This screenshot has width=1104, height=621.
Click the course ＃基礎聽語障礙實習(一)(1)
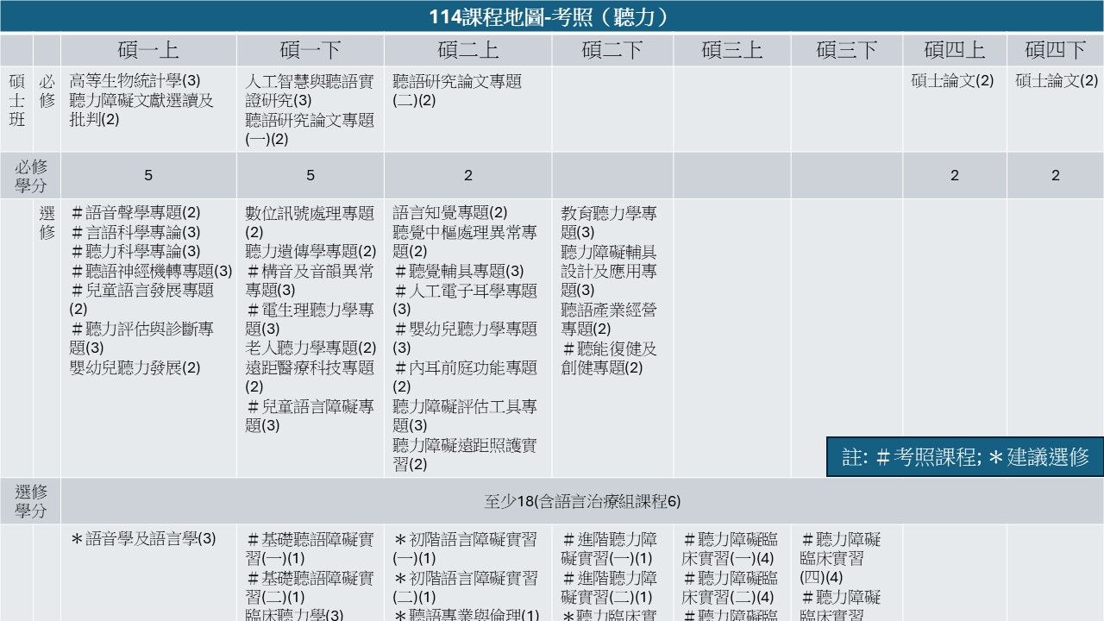pos(310,549)
